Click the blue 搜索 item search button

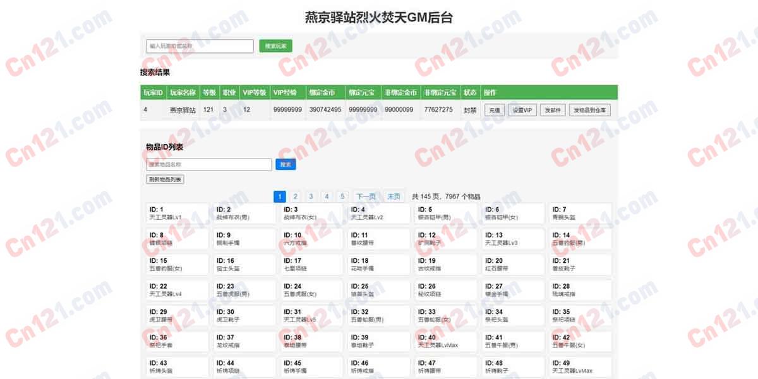click(286, 164)
